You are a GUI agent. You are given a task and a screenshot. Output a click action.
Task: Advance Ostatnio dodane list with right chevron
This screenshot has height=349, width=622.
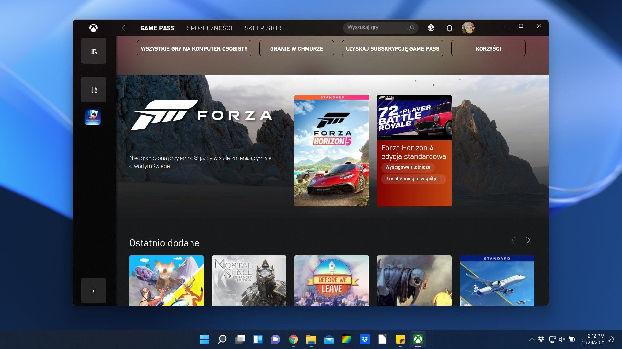528,240
